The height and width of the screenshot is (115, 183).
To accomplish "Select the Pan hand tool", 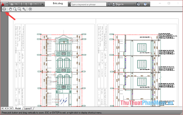I will pyautogui.click(x=10, y=9).
